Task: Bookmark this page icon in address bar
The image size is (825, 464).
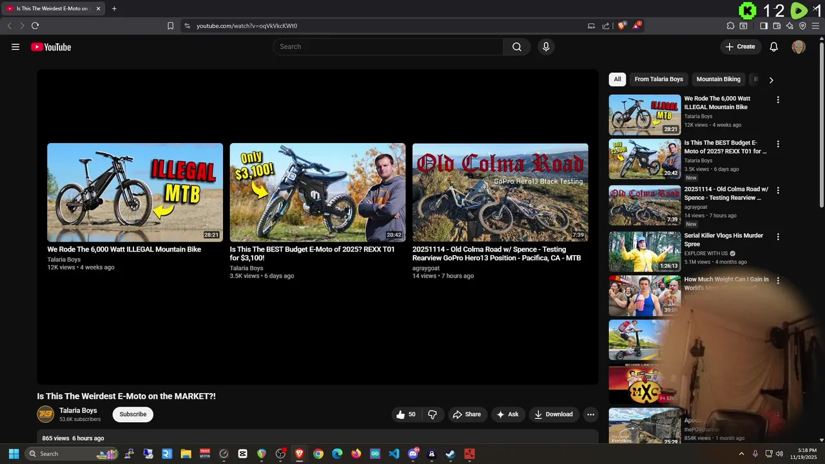Action: pyautogui.click(x=170, y=26)
